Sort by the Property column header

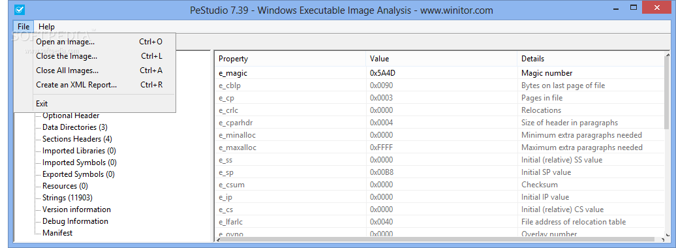pos(290,59)
